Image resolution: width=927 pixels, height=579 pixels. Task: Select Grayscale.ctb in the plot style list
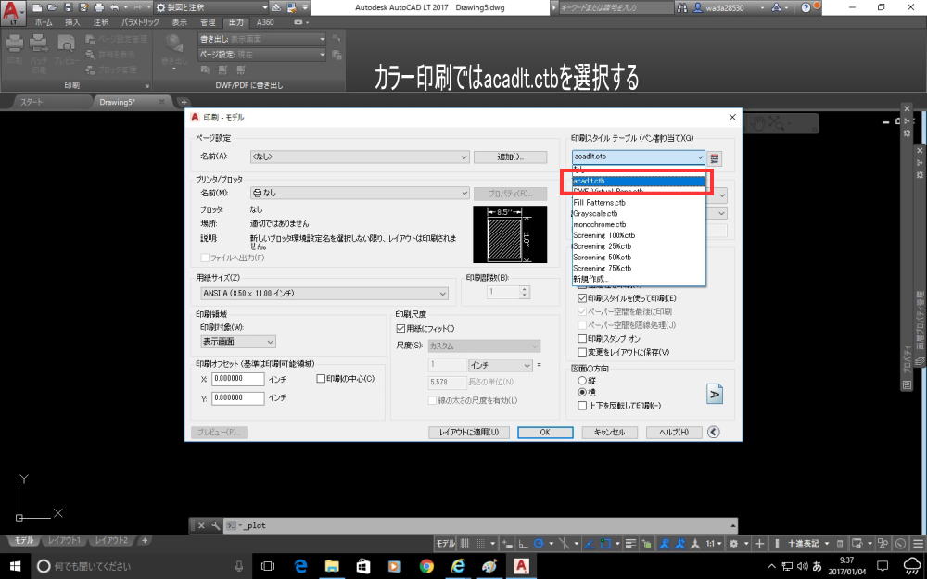coord(639,213)
